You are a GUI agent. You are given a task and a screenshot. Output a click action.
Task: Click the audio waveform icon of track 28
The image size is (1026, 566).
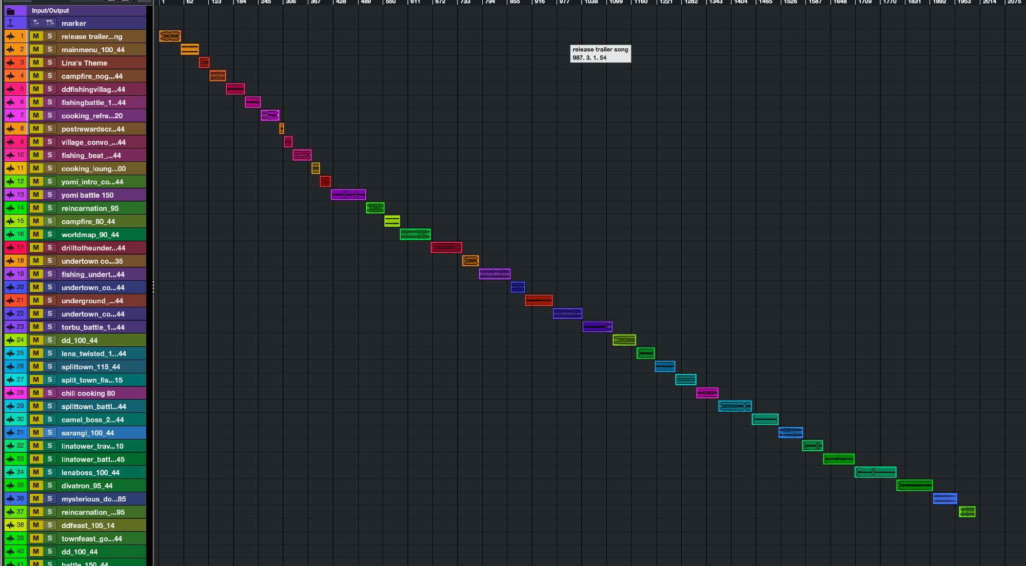click(10, 393)
